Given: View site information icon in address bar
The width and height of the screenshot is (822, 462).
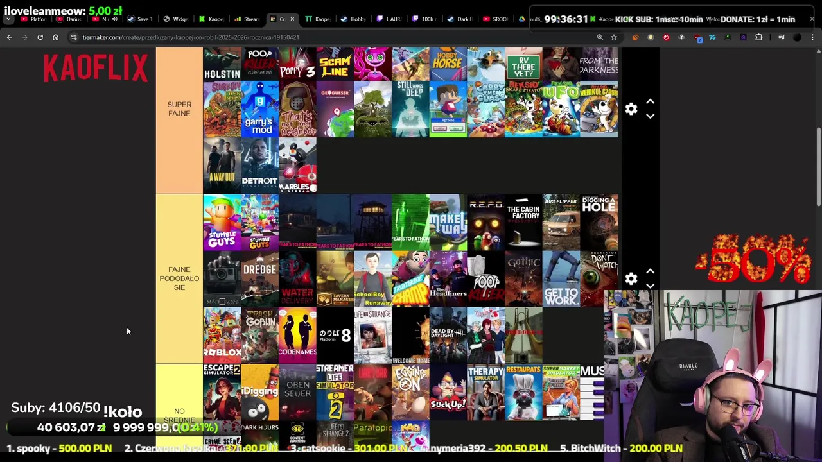Looking at the screenshot, I should pyautogui.click(x=74, y=37).
